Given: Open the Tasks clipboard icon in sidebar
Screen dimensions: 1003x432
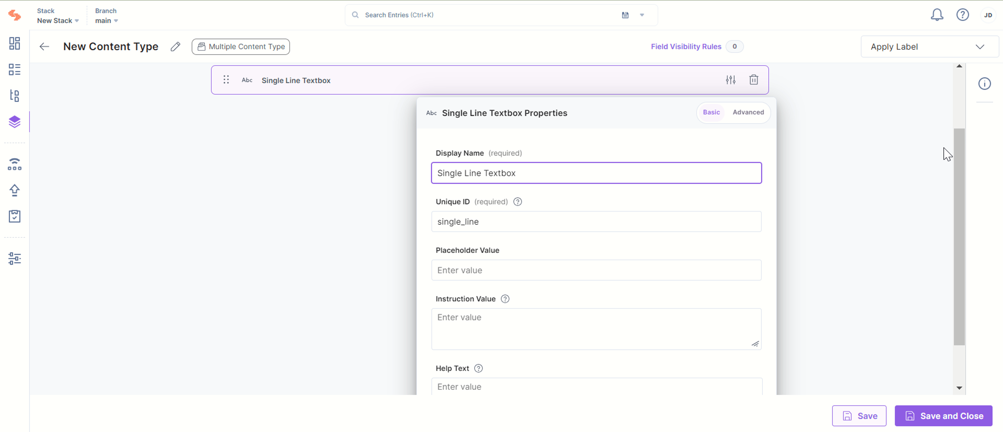Looking at the screenshot, I should pyautogui.click(x=14, y=216).
